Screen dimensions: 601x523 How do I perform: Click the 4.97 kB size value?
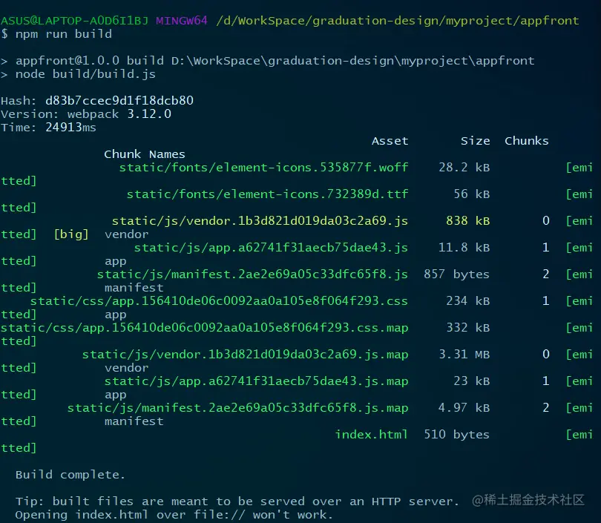click(x=464, y=408)
